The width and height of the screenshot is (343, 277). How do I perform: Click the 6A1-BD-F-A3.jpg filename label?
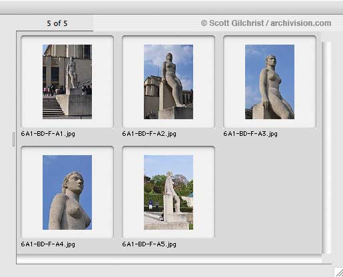pyautogui.click(x=250, y=134)
